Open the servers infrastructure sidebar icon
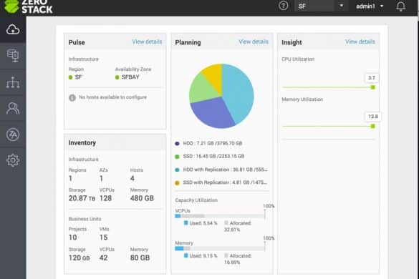The height and width of the screenshot is (279, 419). coord(13,56)
